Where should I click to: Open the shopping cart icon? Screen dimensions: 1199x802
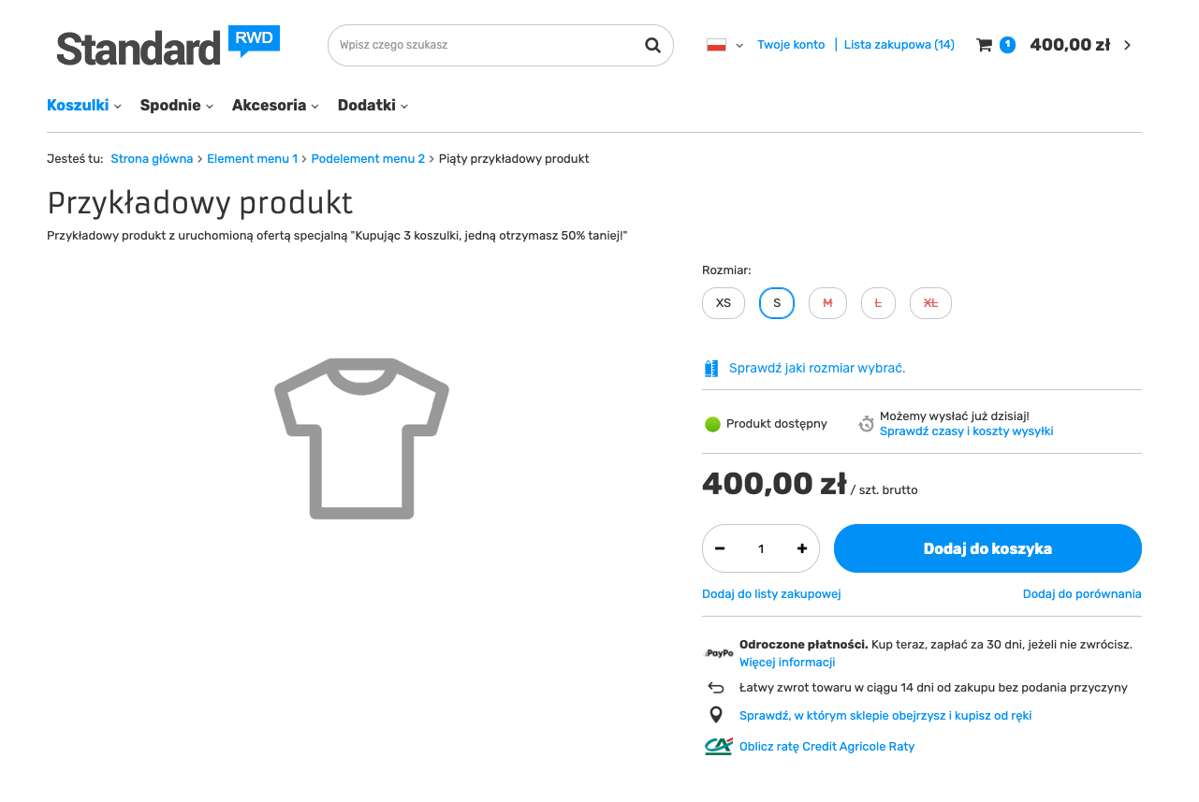click(x=984, y=45)
